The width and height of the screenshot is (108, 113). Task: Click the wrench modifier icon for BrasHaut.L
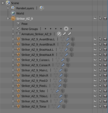tap(66, 49)
